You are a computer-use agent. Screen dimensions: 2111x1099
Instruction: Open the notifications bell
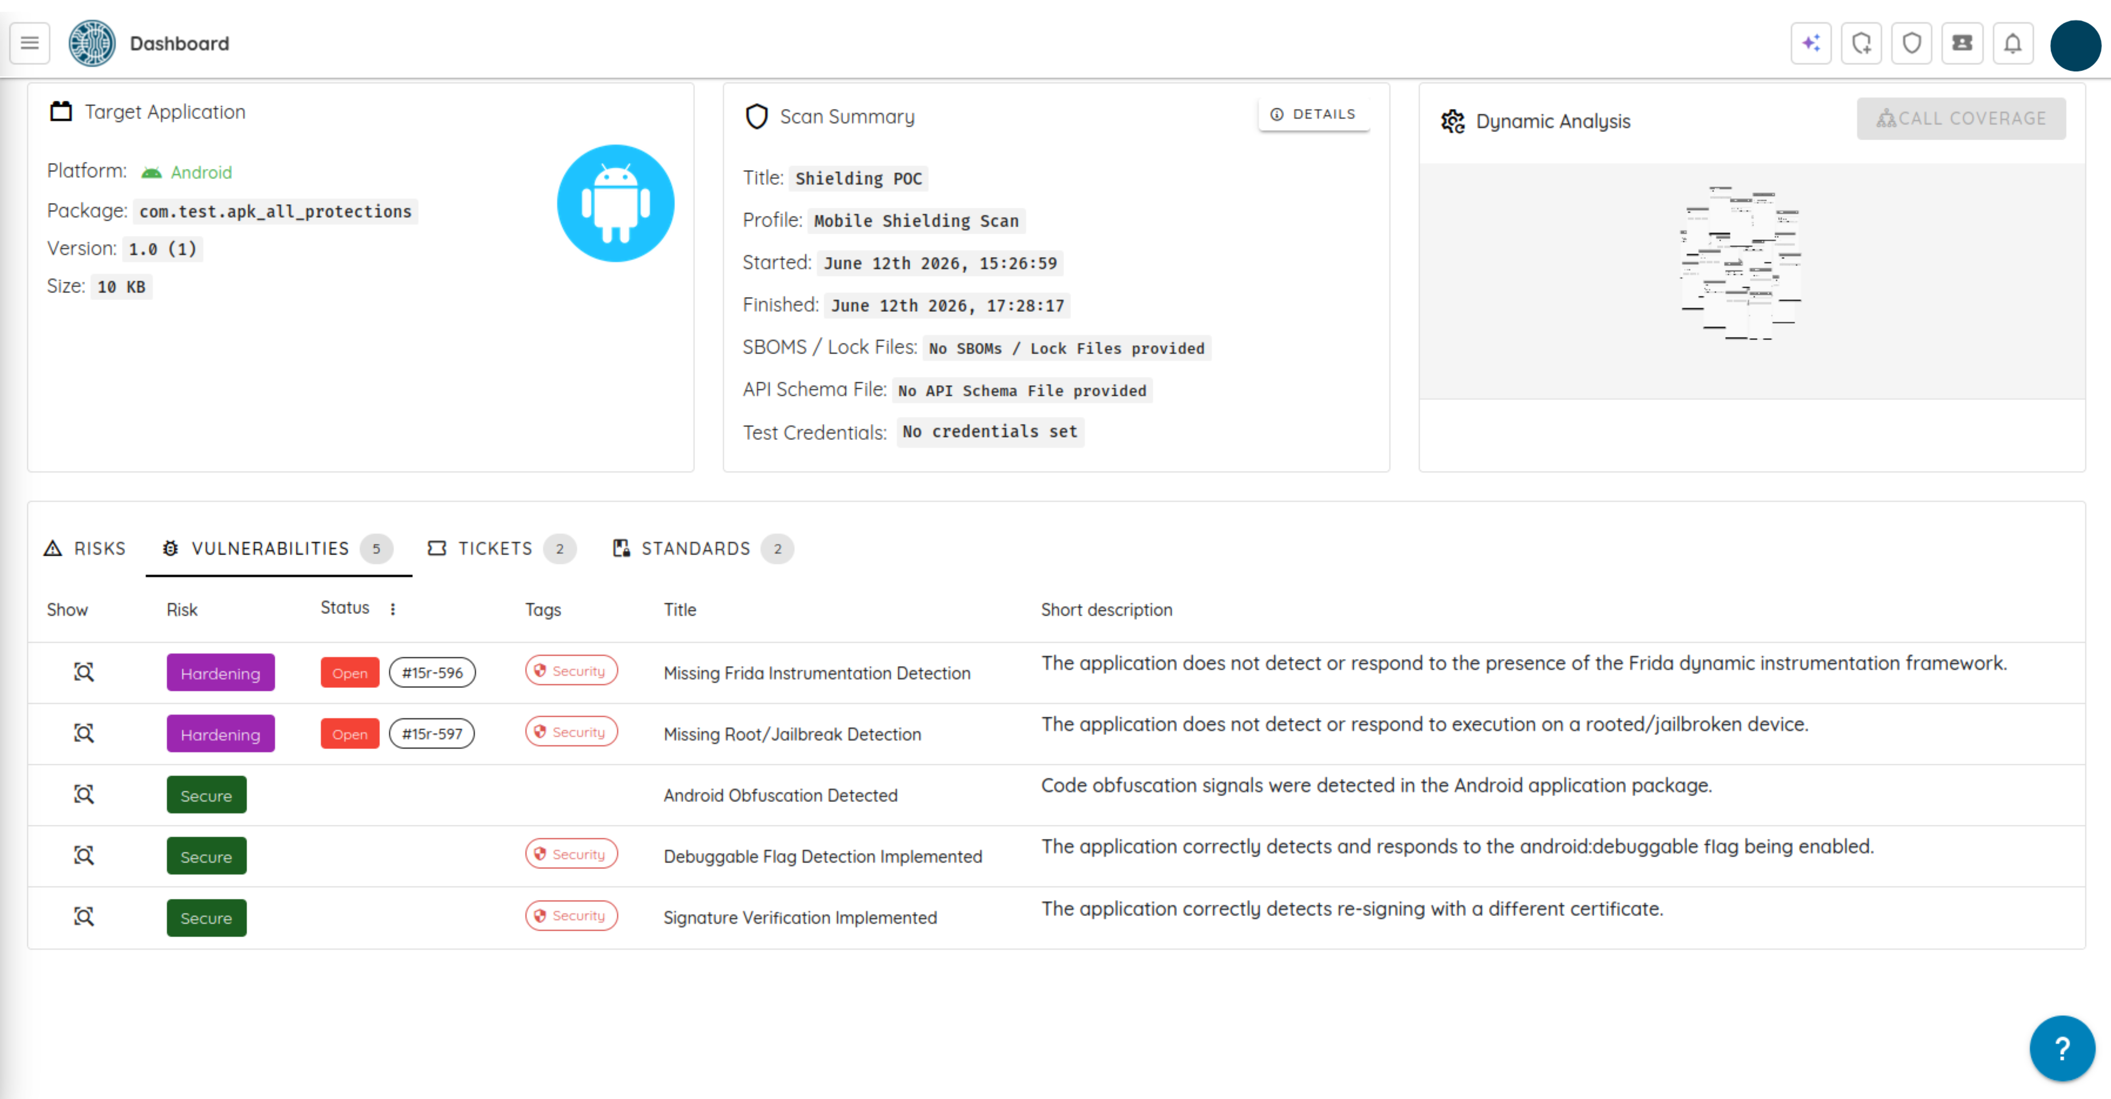point(2013,43)
